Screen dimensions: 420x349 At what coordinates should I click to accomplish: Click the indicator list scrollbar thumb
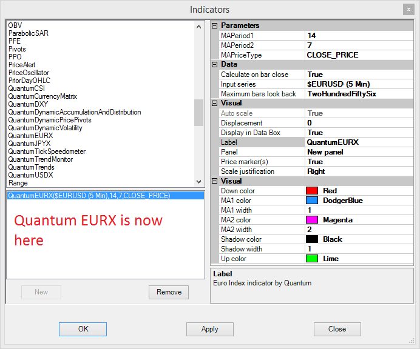point(198,113)
